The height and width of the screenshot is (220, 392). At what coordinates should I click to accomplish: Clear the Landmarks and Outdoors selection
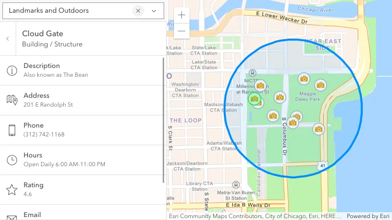[138, 10]
